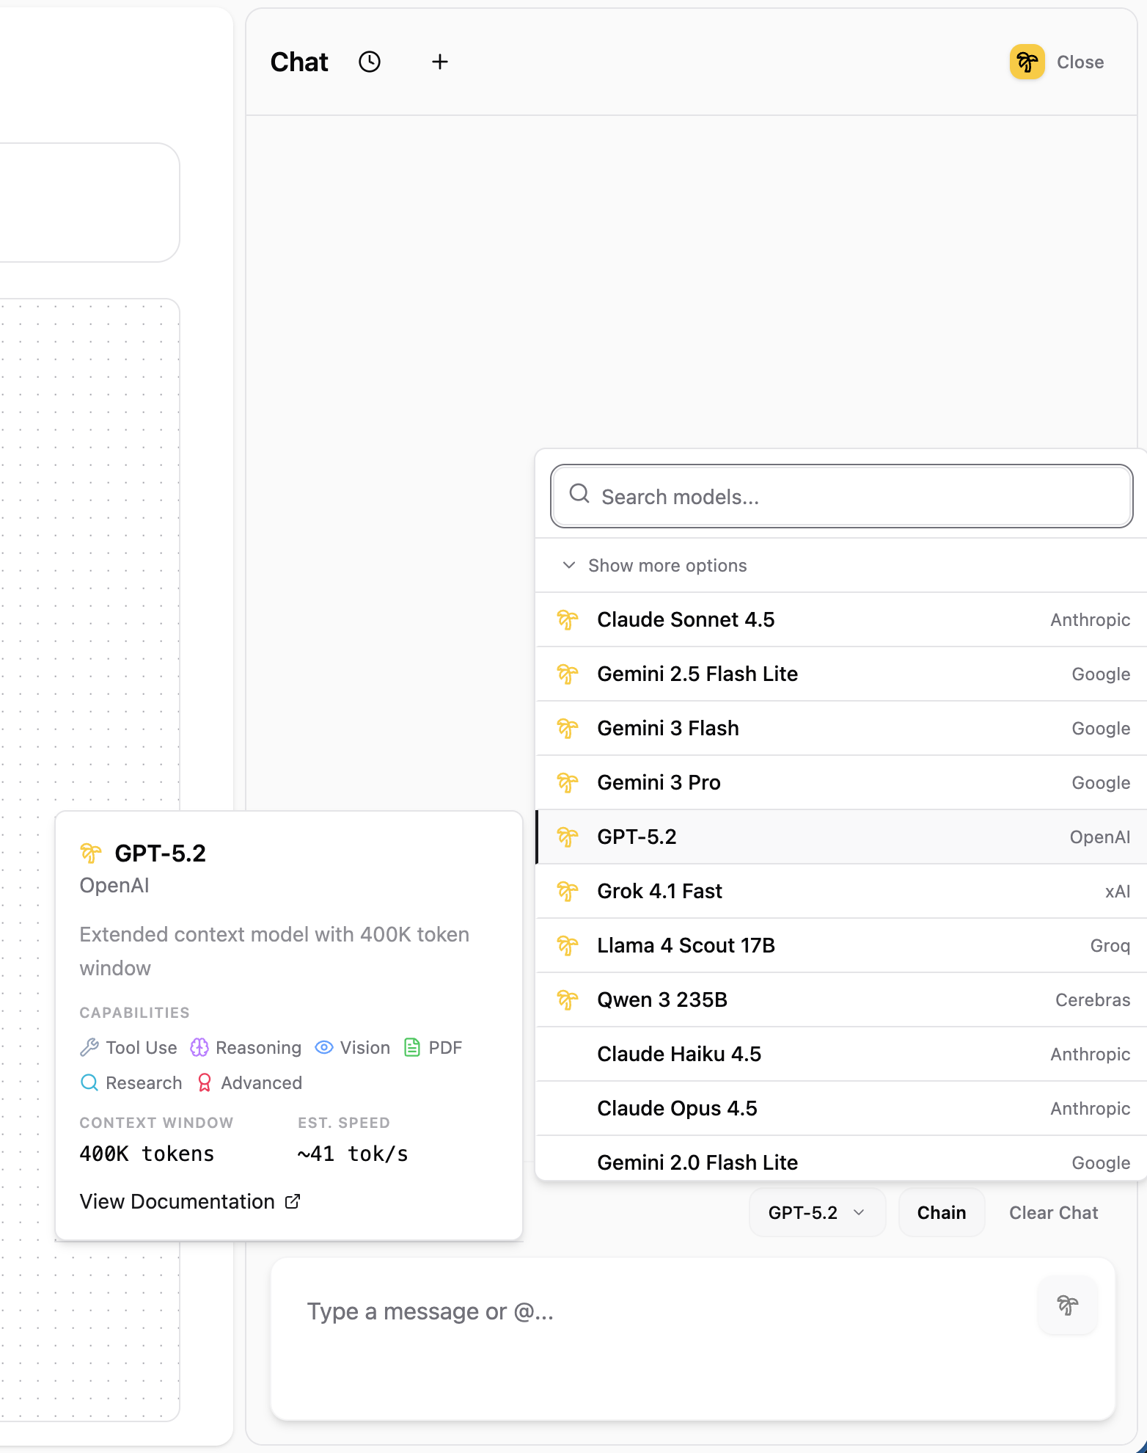Click the Chat heading
1147x1453 pixels.
299,62
